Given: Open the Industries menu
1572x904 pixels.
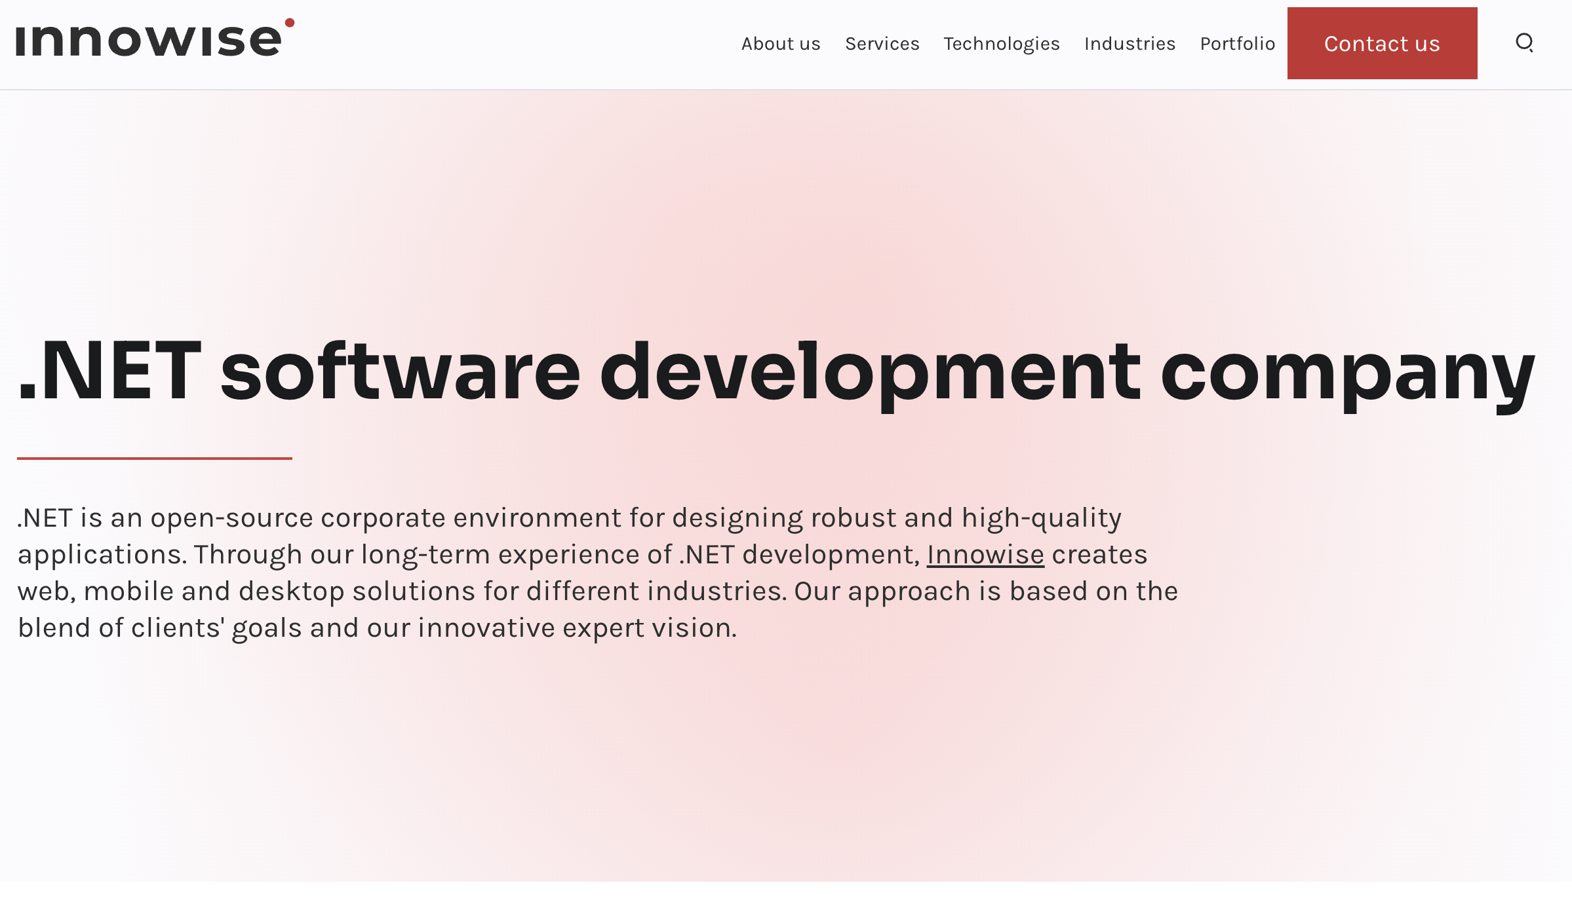Looking at the screenshot, I should 1130,44.
